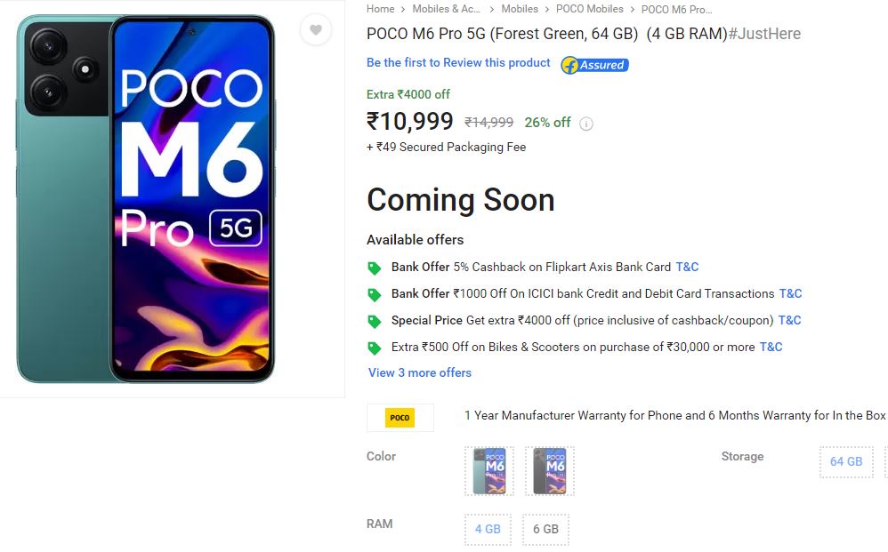Image resolution: width=888 pixels, height=552 pixels.
Task: Click the price info icon beside 26% off
Action: click(586, 124)
